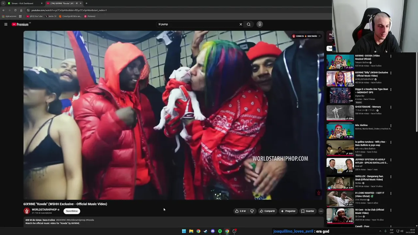
Task: Open 50 Cent - In Da Club video
Action: 340,216
